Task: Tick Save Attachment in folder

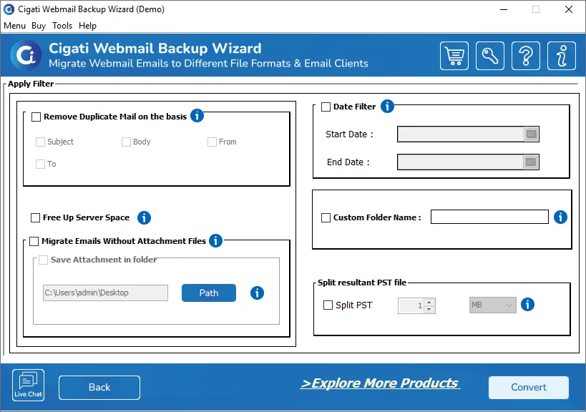Action: (x=44, y=260)
